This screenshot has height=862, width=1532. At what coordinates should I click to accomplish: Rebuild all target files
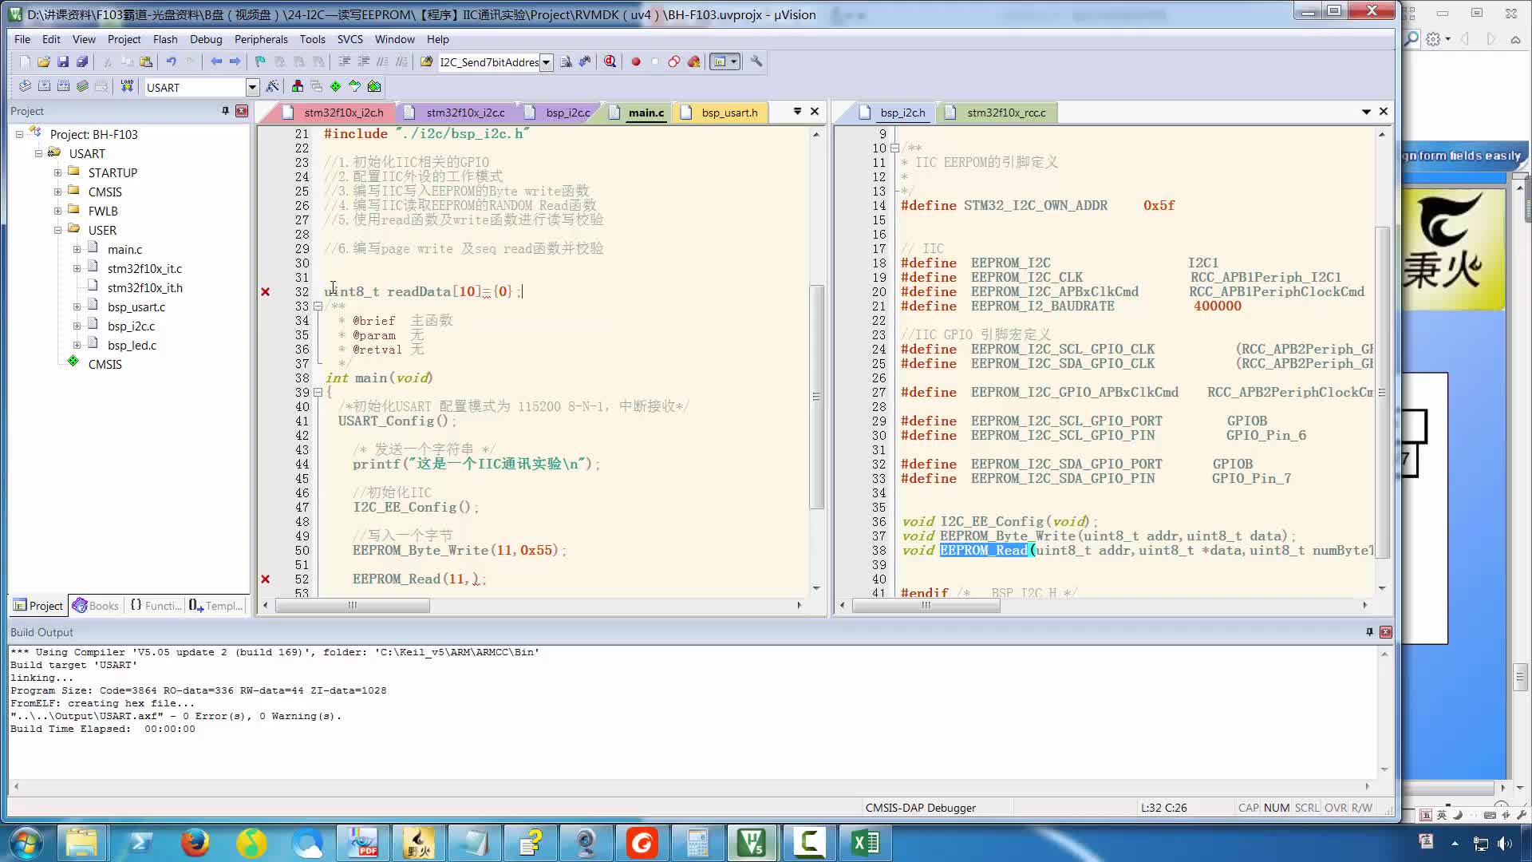click(63, 86)
